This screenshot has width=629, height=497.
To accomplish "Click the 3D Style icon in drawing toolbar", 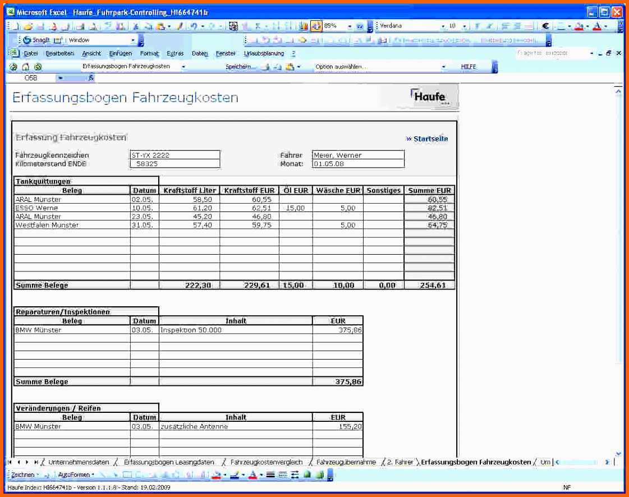I will click(x=320, y=475).
